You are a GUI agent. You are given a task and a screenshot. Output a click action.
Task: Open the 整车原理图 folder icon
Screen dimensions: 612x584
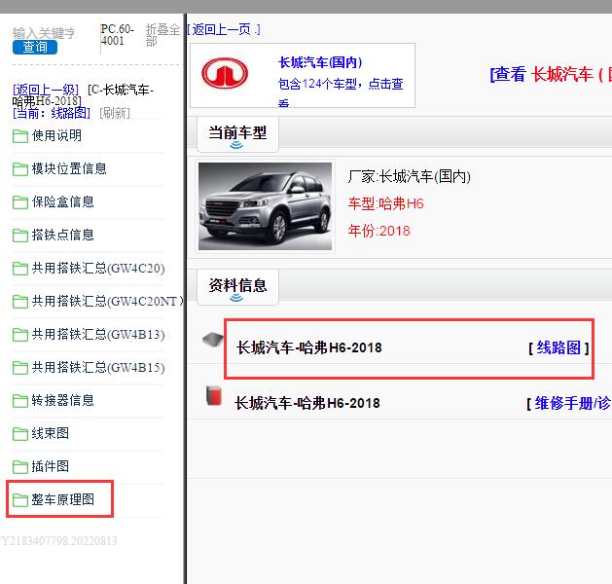pyautogui.click(x=19, y=499)
